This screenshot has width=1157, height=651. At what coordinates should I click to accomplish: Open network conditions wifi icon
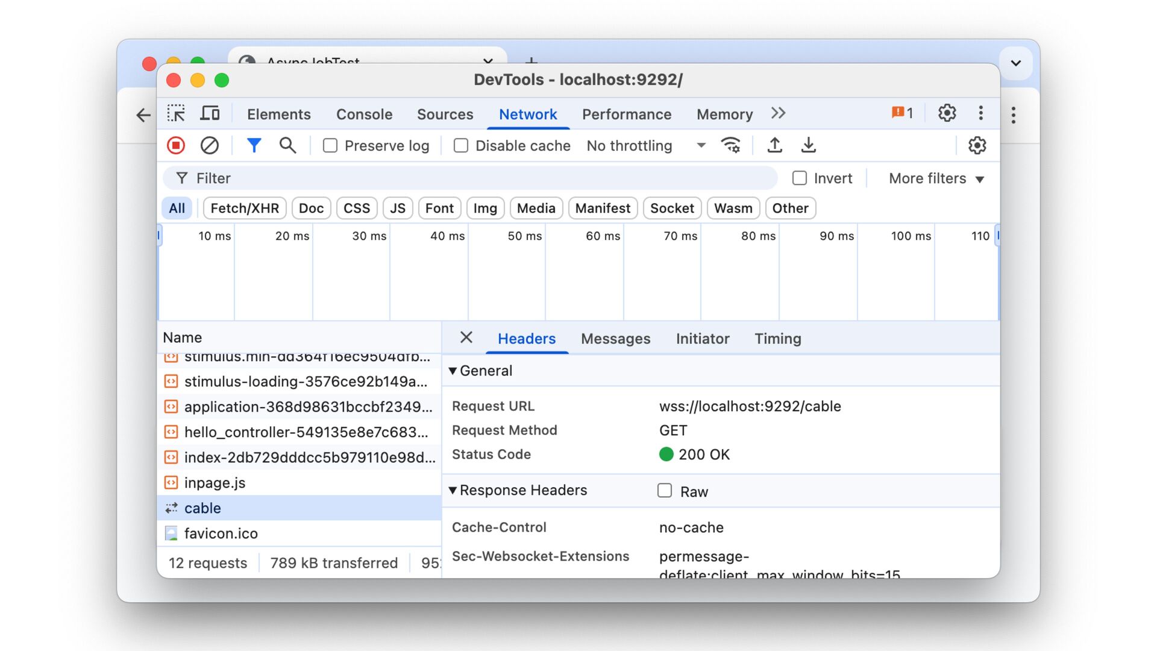730,145
